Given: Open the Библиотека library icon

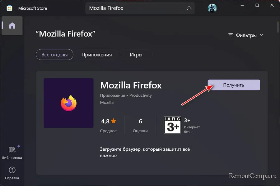Looking at the screenshot, I should click(12, 150).
